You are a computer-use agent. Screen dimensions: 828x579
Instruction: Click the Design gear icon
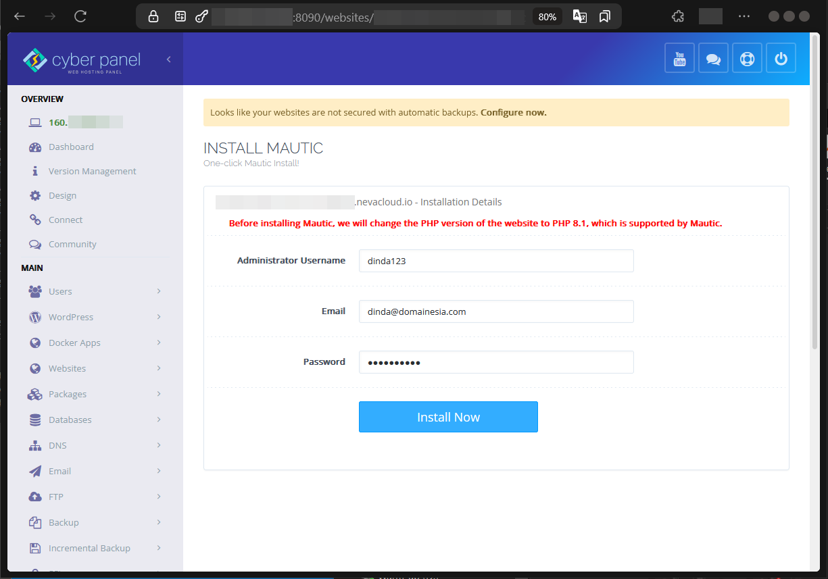(x=35, y=196)
